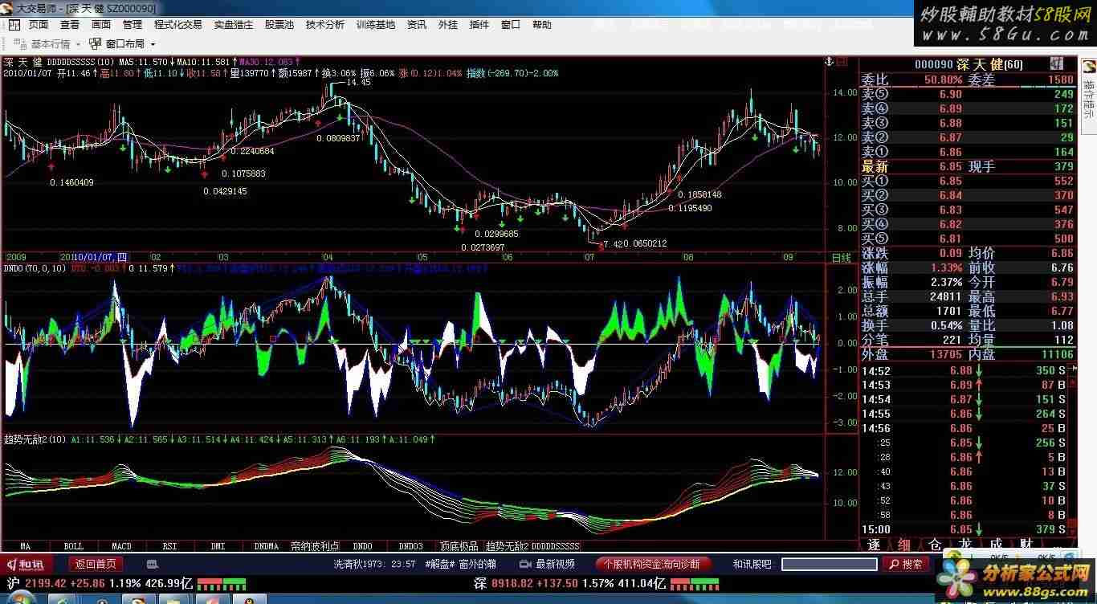
Task: Switch to the 仓 quote panel tab
Action: point(935,545)
